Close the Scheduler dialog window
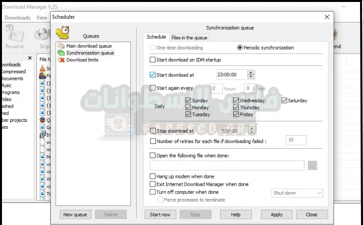363x225 pixels. tap(327, 17)
